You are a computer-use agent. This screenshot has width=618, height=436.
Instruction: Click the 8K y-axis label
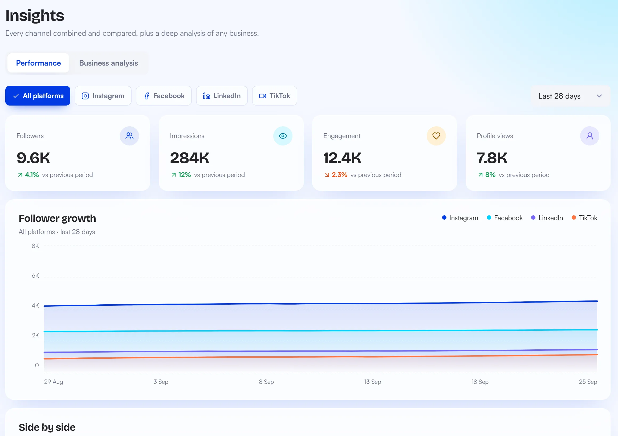35,246
